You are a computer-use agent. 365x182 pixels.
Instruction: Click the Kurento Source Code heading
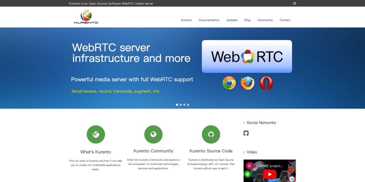(x=211, y=151)
